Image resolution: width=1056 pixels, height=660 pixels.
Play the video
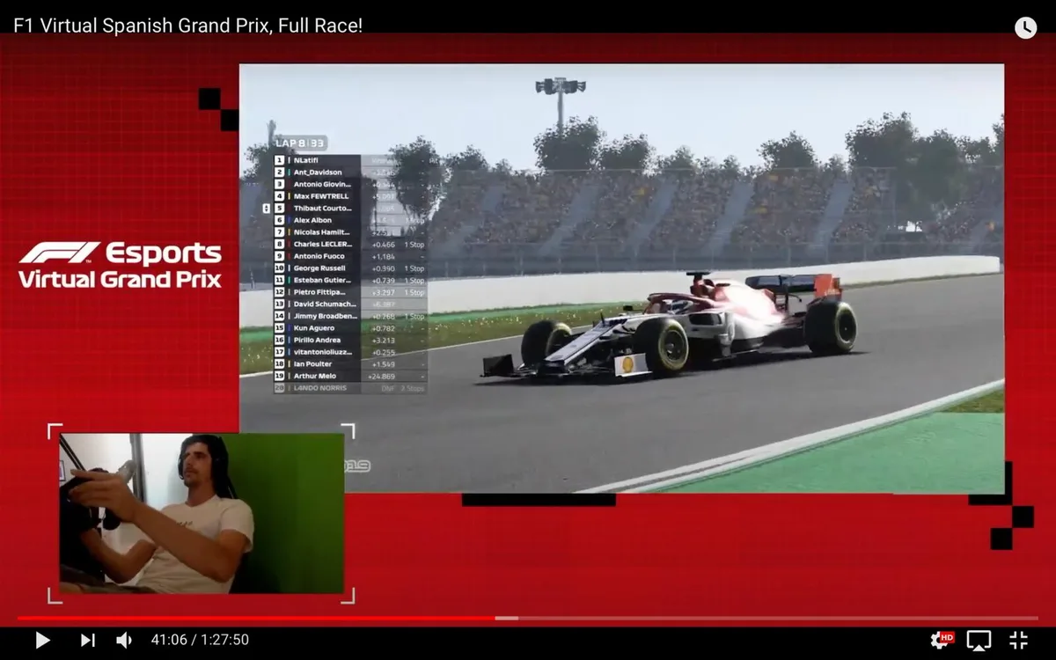point(42,641)
